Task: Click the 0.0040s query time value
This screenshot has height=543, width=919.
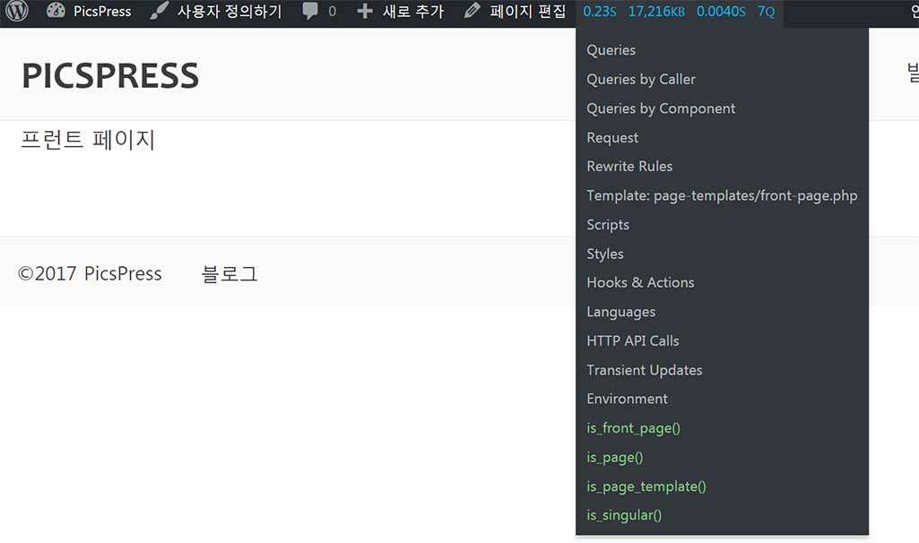Action: click(x=721, y=11)
